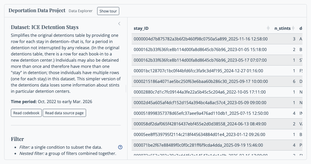Viewport: 311px width, 164px height.
Task: Open the Read codebook button
Action: pyautogui.click(x=26, y=113)
